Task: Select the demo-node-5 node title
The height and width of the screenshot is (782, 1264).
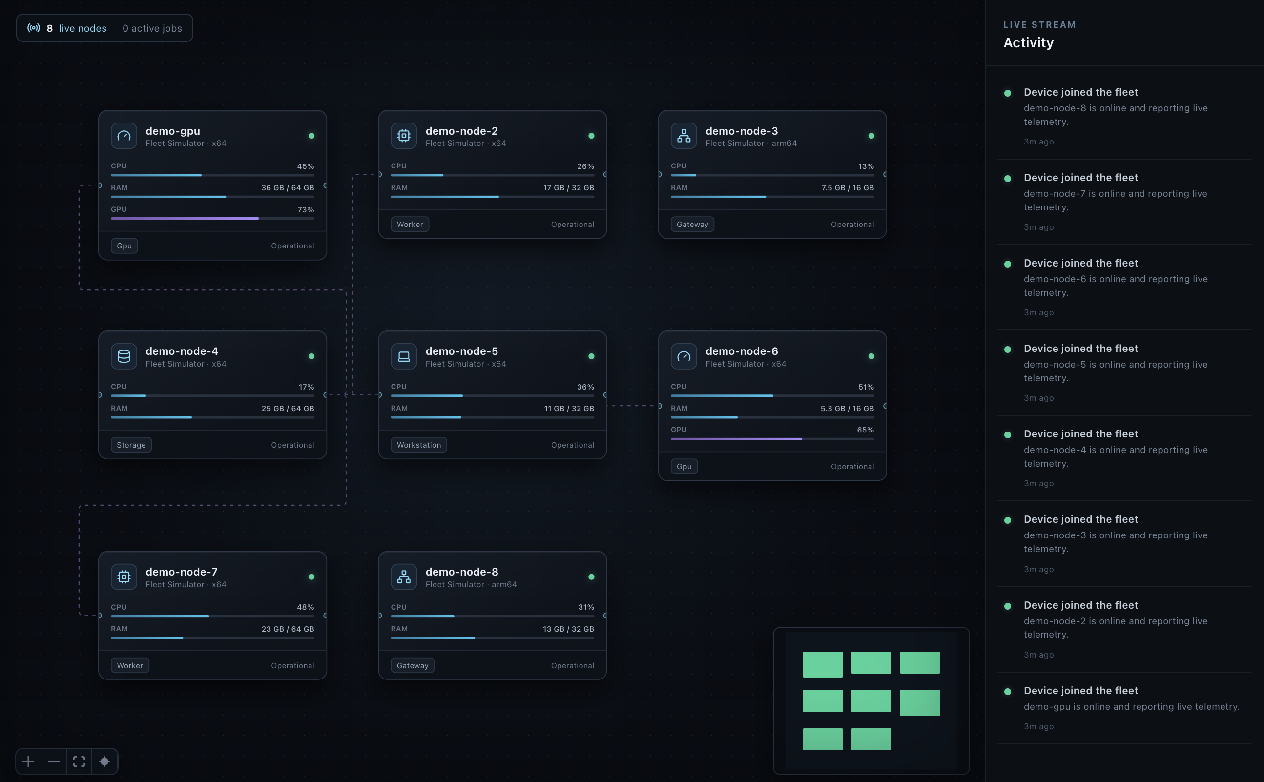Action: point(462,351)
